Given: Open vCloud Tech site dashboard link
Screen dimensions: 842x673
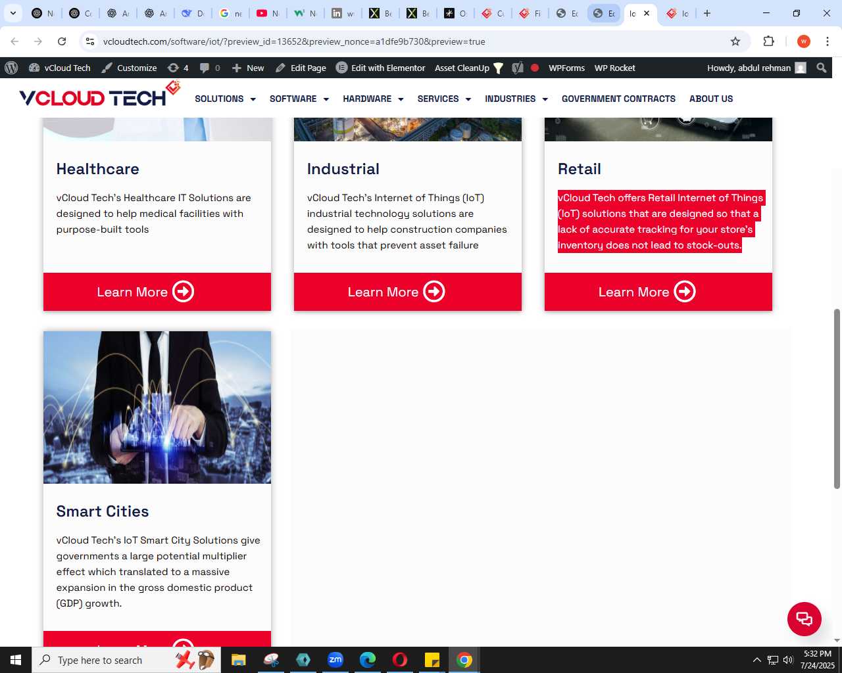Looking at the screenshot, I should pos(60,68).
